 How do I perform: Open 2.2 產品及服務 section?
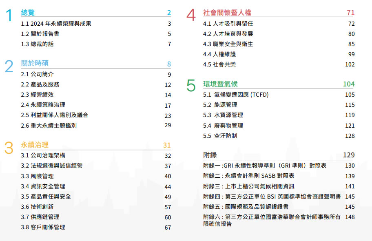(40, 84)
